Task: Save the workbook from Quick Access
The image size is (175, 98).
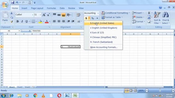Action: tap(13, 2)
